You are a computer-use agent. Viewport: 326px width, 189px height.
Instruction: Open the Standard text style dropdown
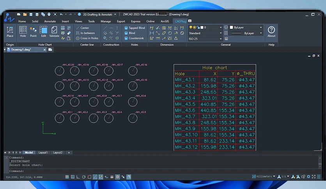(x=205, y=33)
